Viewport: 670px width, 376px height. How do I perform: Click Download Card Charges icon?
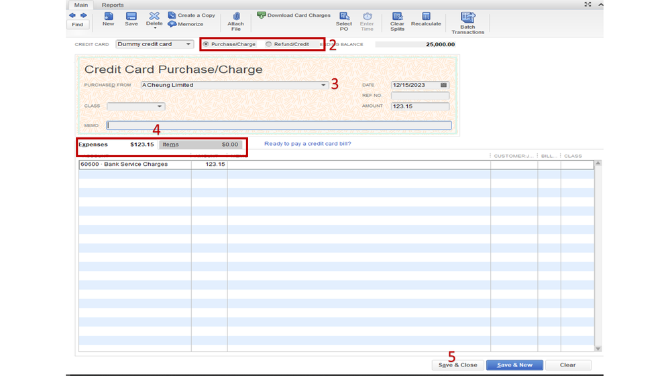point(262,15)
